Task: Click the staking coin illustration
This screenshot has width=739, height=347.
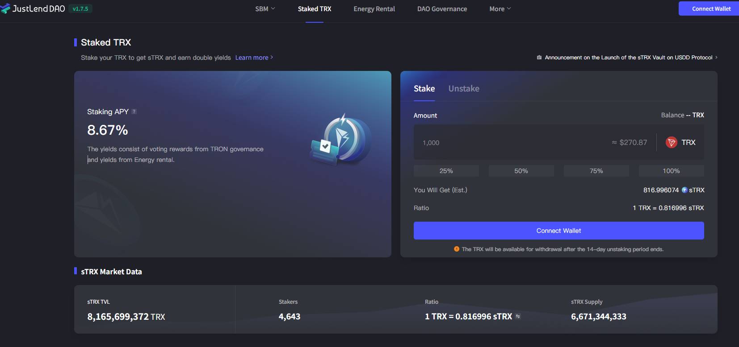Action: pyautogui.click(x=341, y=139)
